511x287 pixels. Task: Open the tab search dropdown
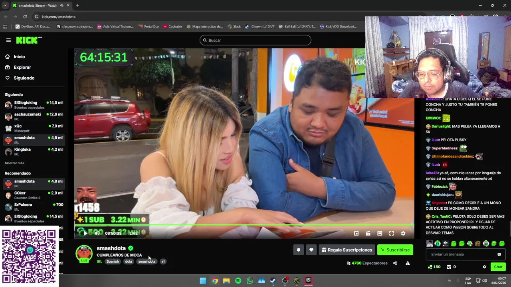(5, 6)
